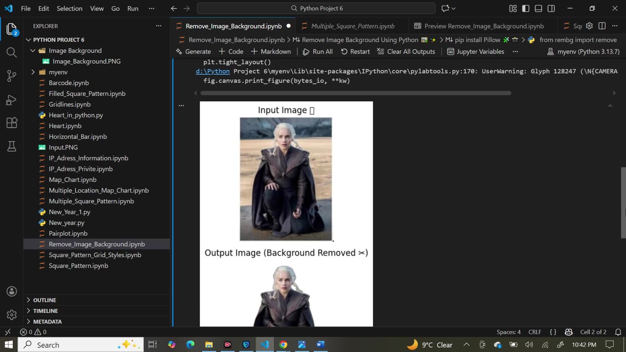Click the errors and warnings indicator

click(x=33, y=332)
